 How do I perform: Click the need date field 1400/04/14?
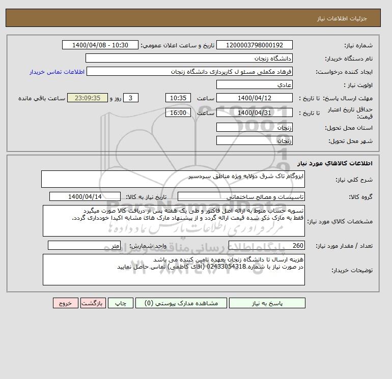pos(85,196)
